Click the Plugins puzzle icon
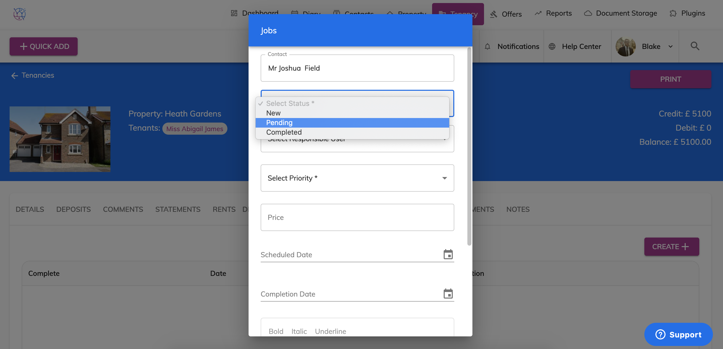 (x=673, y=13)
